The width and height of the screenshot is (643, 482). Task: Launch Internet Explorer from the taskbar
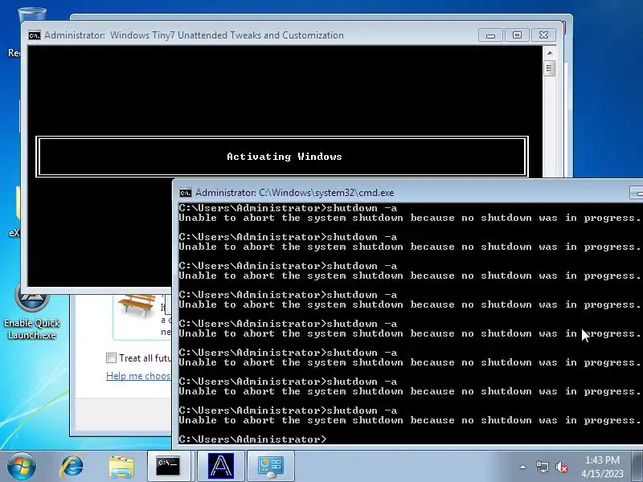72,467
